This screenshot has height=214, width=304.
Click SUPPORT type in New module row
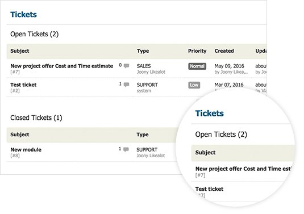(147, 150)
